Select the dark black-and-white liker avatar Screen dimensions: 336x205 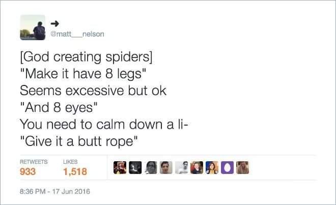tap(135, 167)
